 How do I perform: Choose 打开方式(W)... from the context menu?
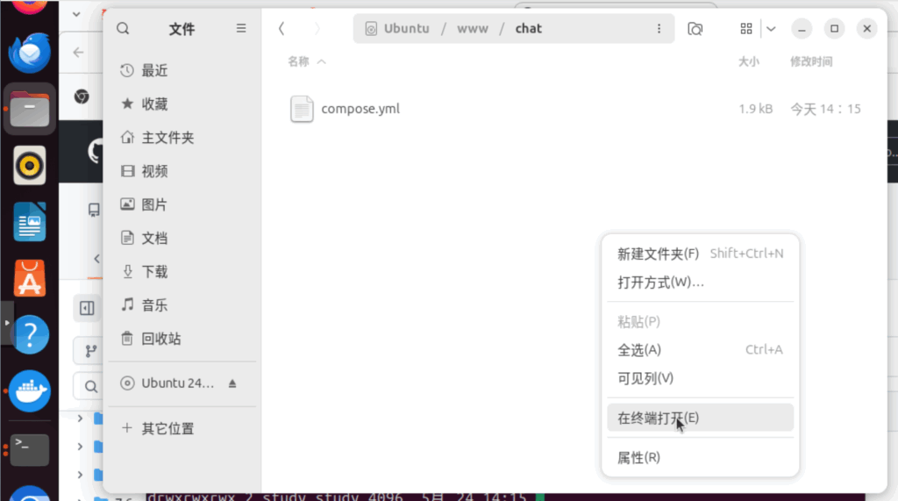coord(700,282)
